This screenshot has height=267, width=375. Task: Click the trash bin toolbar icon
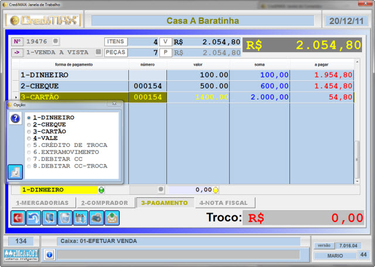point(66,218)
